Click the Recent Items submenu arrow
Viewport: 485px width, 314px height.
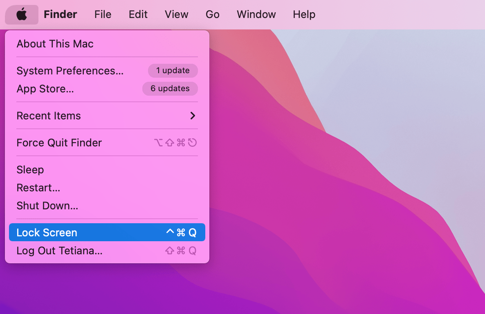(x=192, y=116)
